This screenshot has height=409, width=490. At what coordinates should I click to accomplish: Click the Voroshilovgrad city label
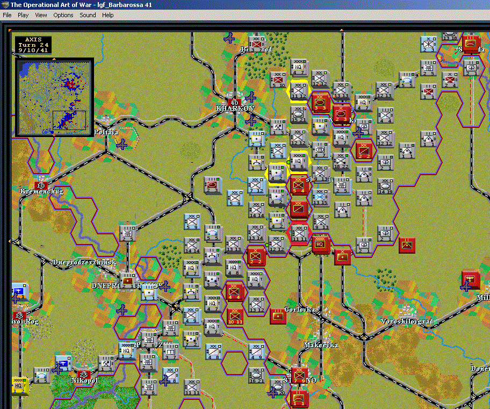click(x=407, y=321)
